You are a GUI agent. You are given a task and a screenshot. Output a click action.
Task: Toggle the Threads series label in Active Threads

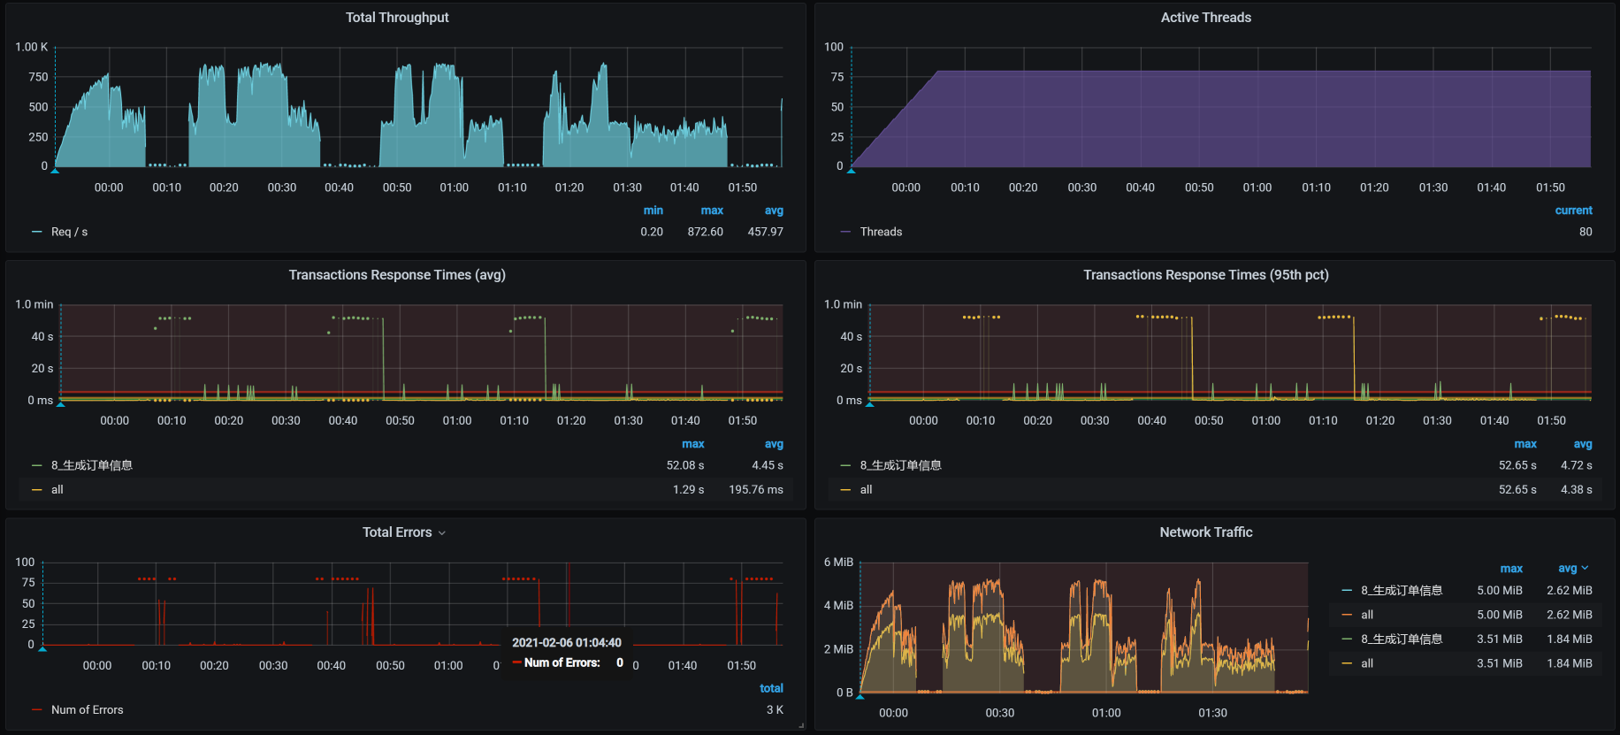coord(881,232)
